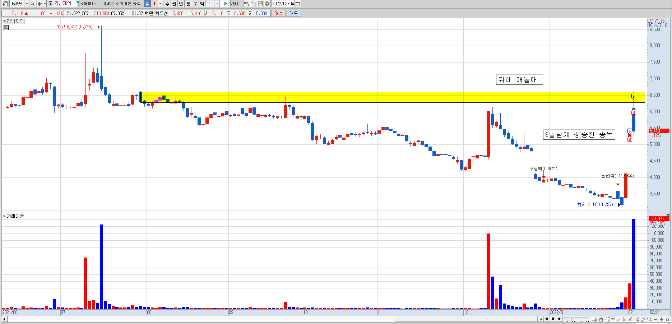Click the scrollbar left arrow at bottom
The width and height of the screenshot is (672, 324).
click(4, 319)
